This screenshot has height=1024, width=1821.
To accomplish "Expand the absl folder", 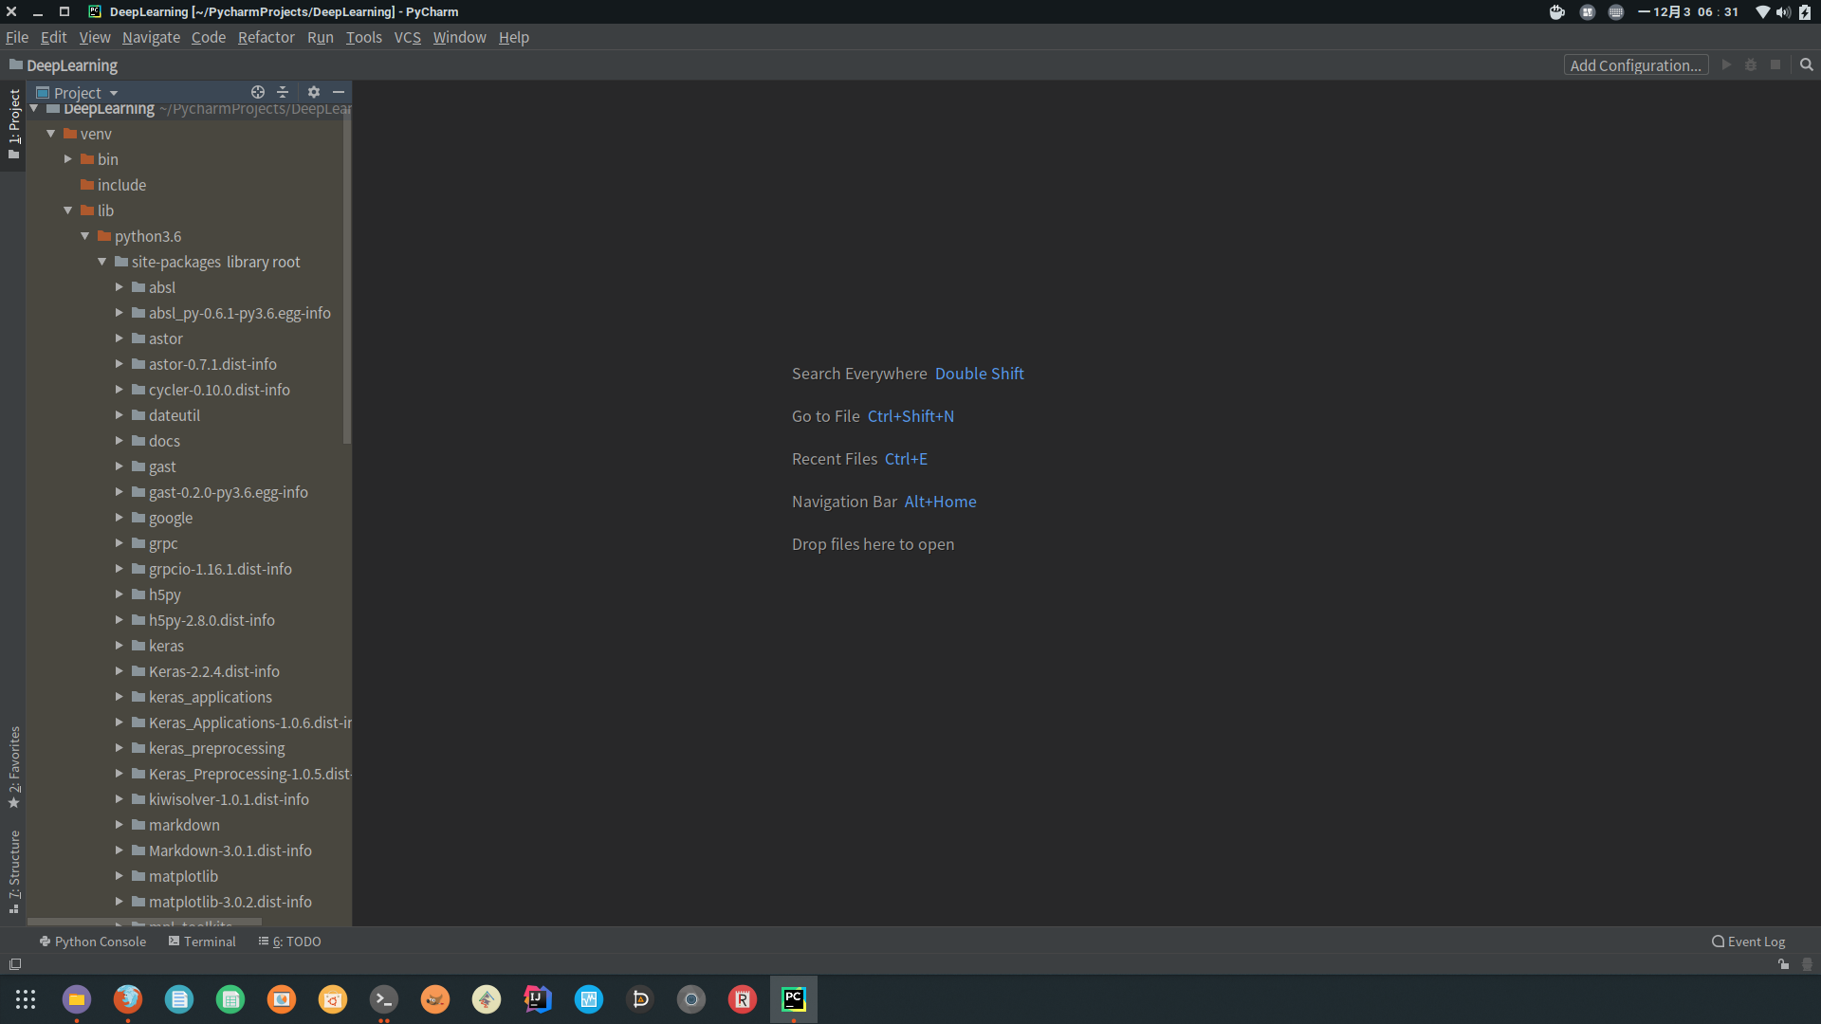I will point(120,287).
